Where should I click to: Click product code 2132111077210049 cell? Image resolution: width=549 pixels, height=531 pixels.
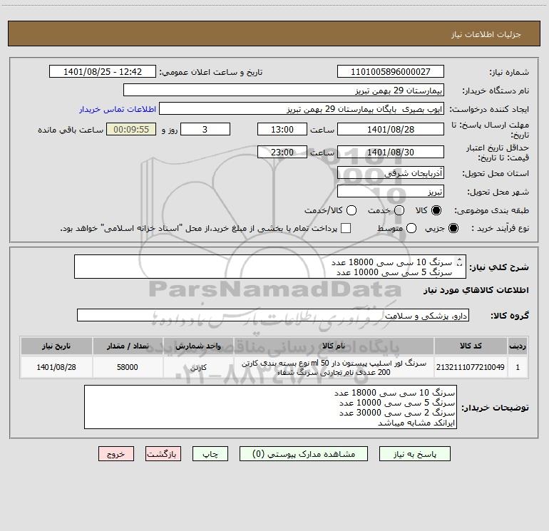(x=471, y=367)
